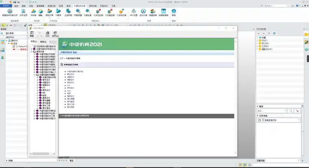Expand the force load dropdown arrow
This screenshot has width=309, height=168.
tap(58, 18)
